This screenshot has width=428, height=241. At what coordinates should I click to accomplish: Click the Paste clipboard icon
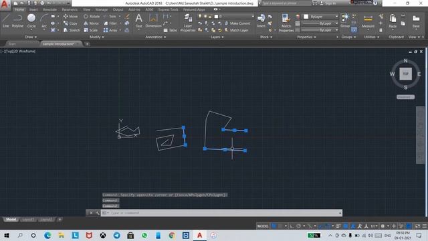[x=393, y=21]
